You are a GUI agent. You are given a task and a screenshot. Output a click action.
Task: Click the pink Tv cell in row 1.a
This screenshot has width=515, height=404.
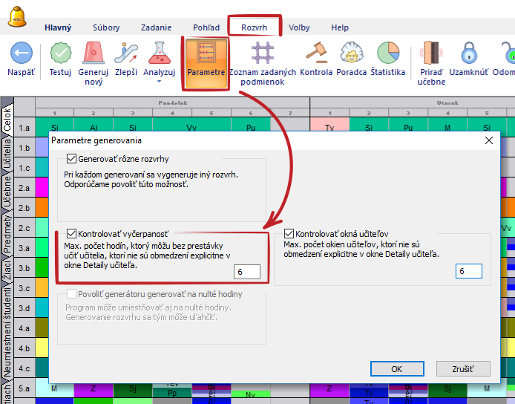pos(329,128)
